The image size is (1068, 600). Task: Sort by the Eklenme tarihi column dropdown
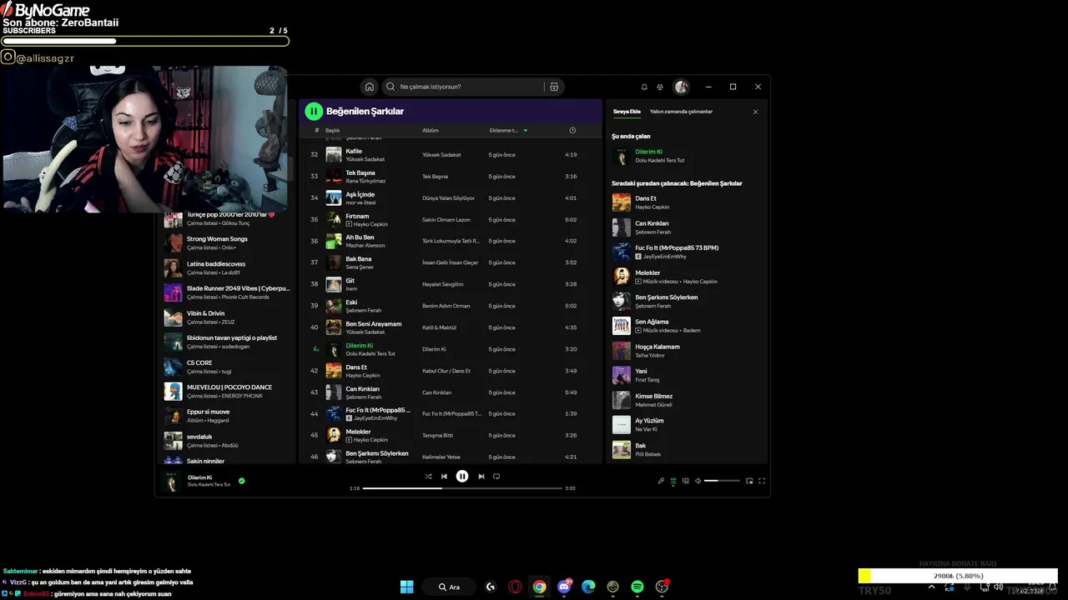click(x=508, y=131)
